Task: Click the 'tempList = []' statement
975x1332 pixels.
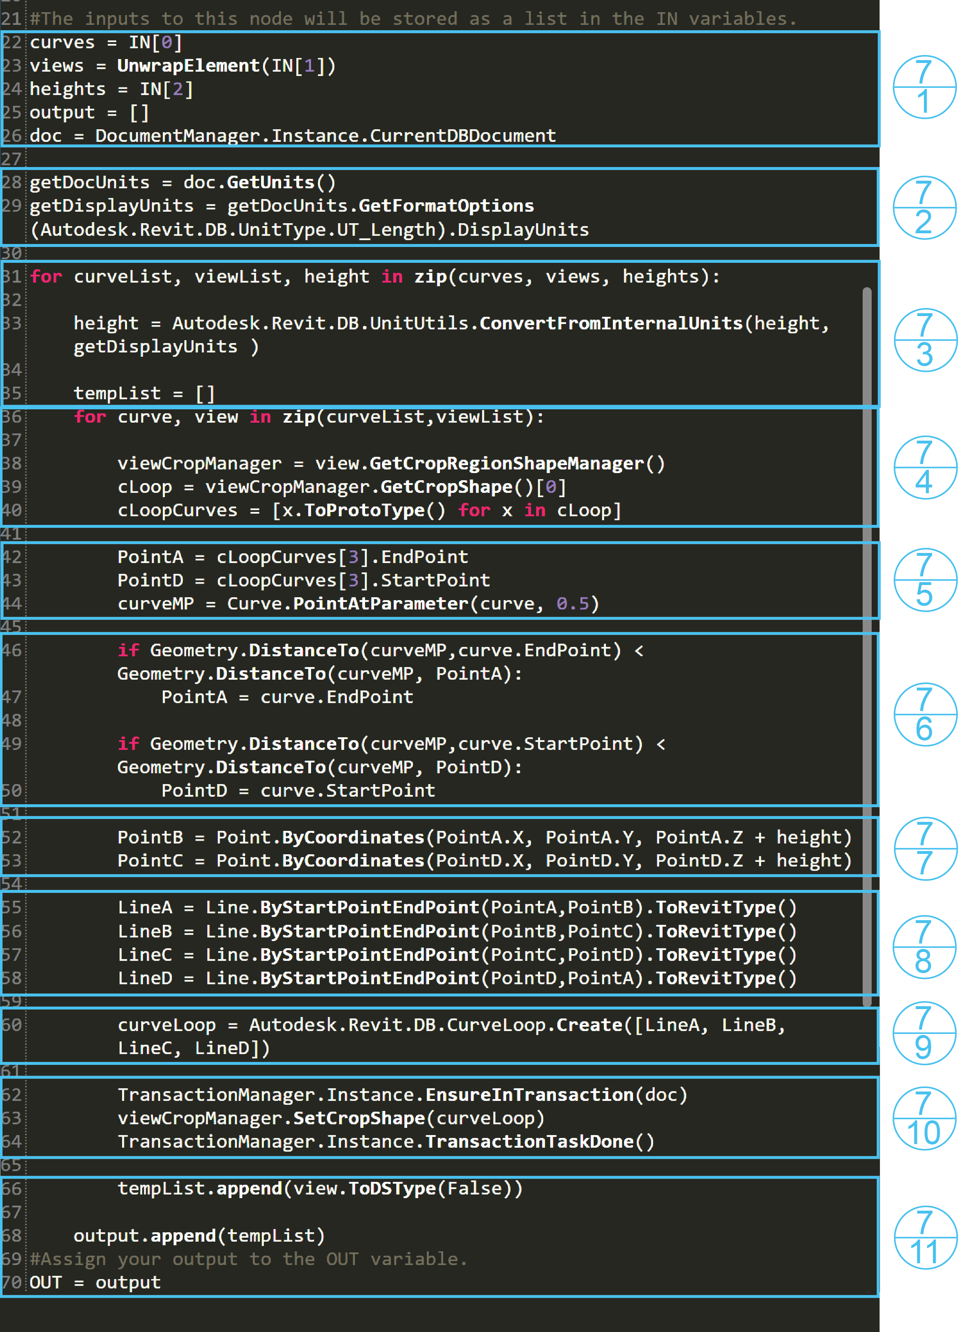Action: (144, 393)
